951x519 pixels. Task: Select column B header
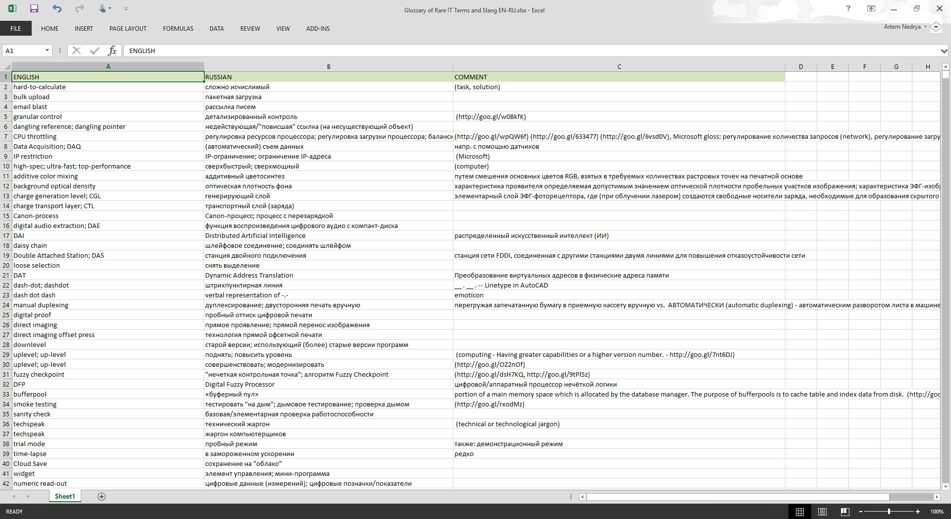329,66
